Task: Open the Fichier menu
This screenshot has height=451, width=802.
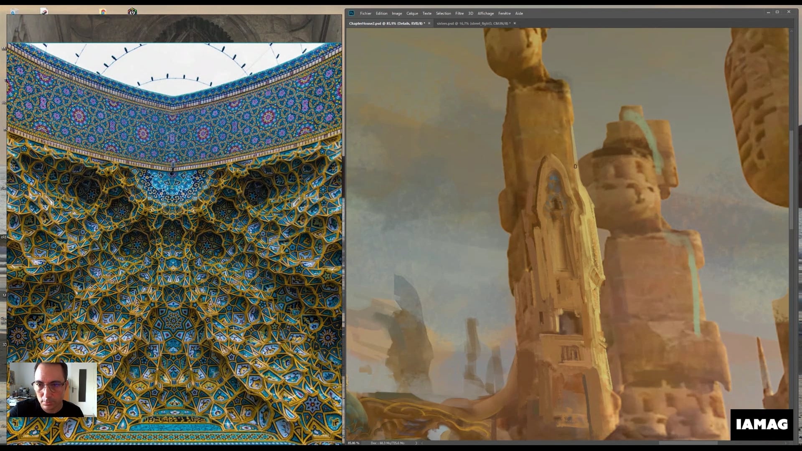Action: click(366, 13)
